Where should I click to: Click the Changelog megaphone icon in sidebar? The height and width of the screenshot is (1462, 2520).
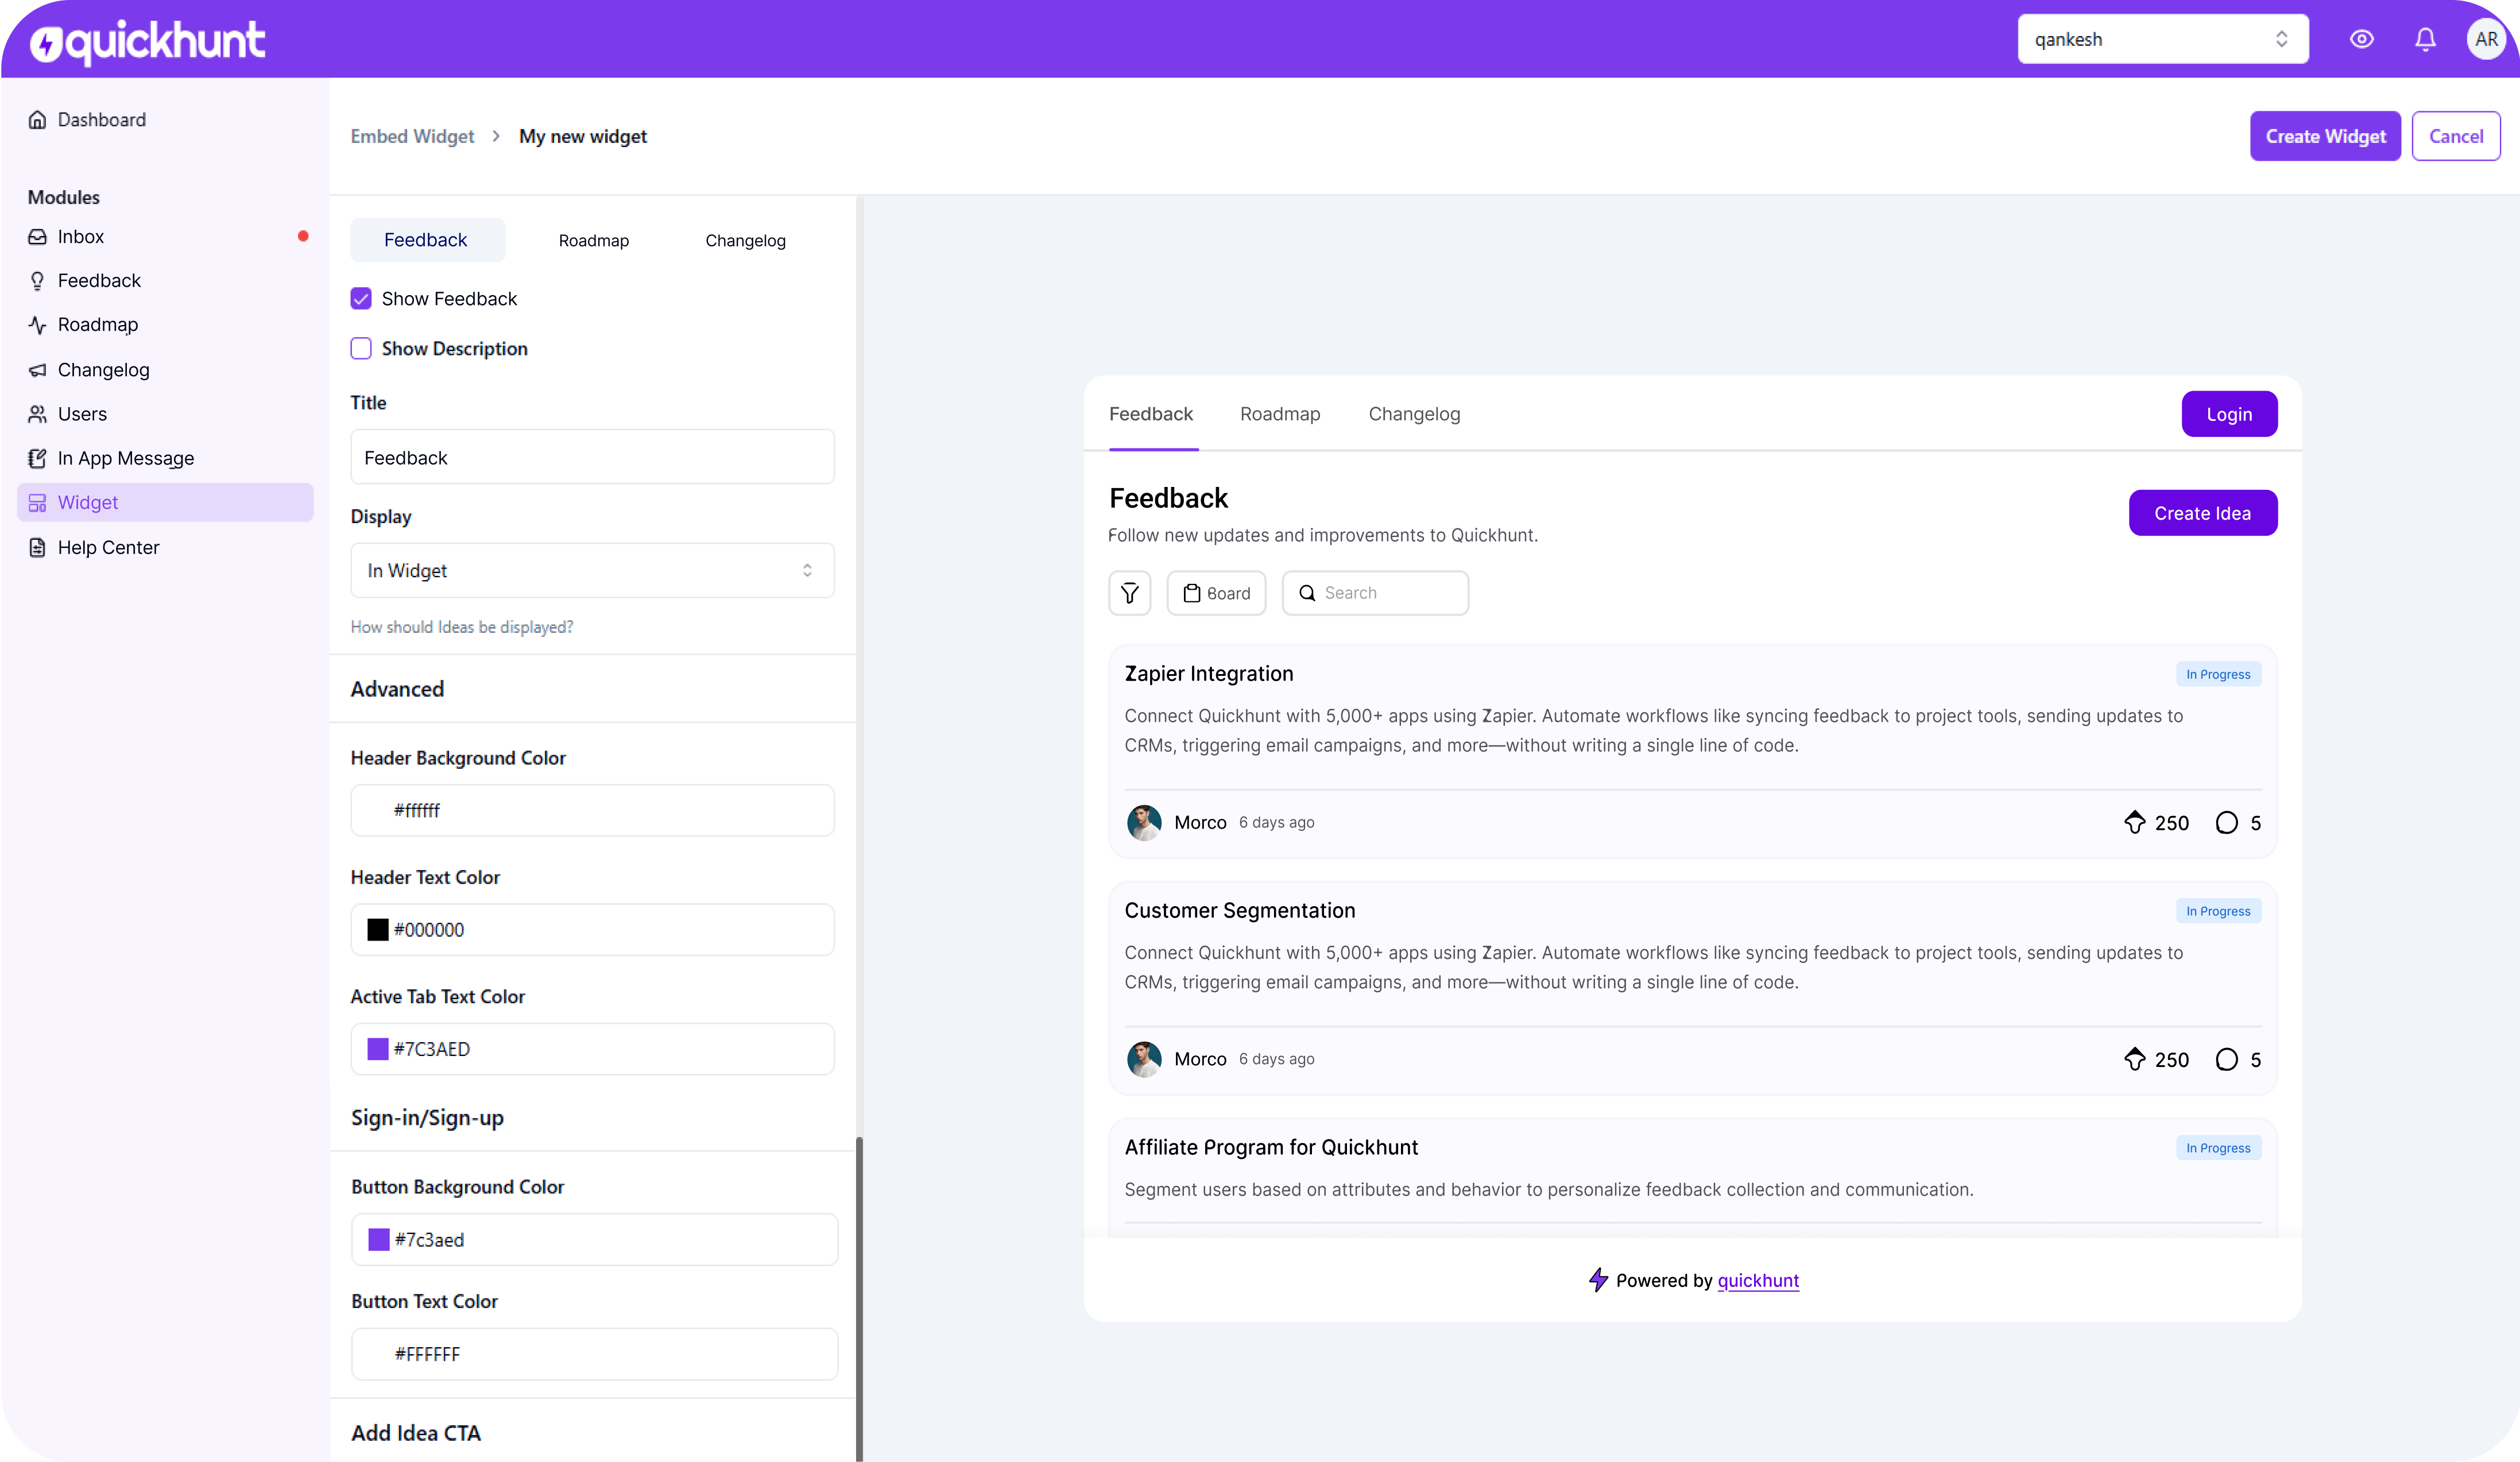coord(37,370)
